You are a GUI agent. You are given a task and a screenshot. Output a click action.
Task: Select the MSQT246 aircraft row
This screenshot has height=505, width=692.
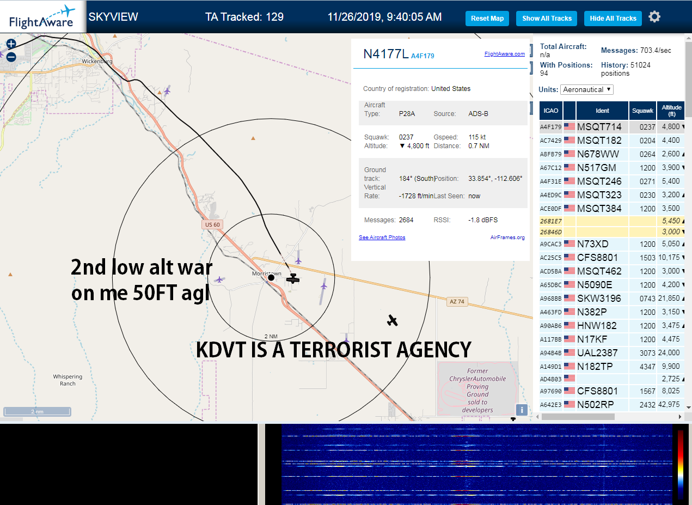pyautogui.click(x=612, y=181)
